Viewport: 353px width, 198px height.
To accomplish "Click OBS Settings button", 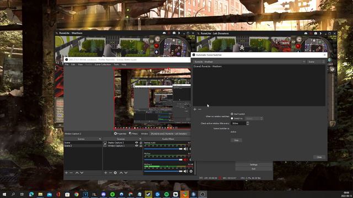I will coord(254,165).
